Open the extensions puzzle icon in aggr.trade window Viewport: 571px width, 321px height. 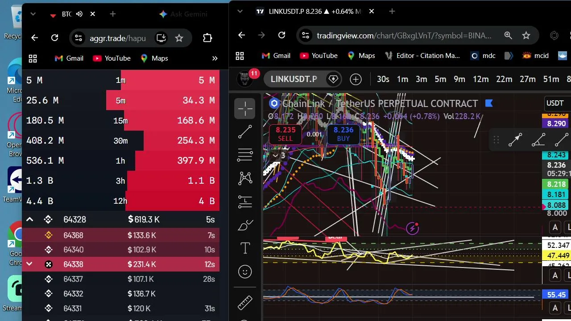pos(207,38)
